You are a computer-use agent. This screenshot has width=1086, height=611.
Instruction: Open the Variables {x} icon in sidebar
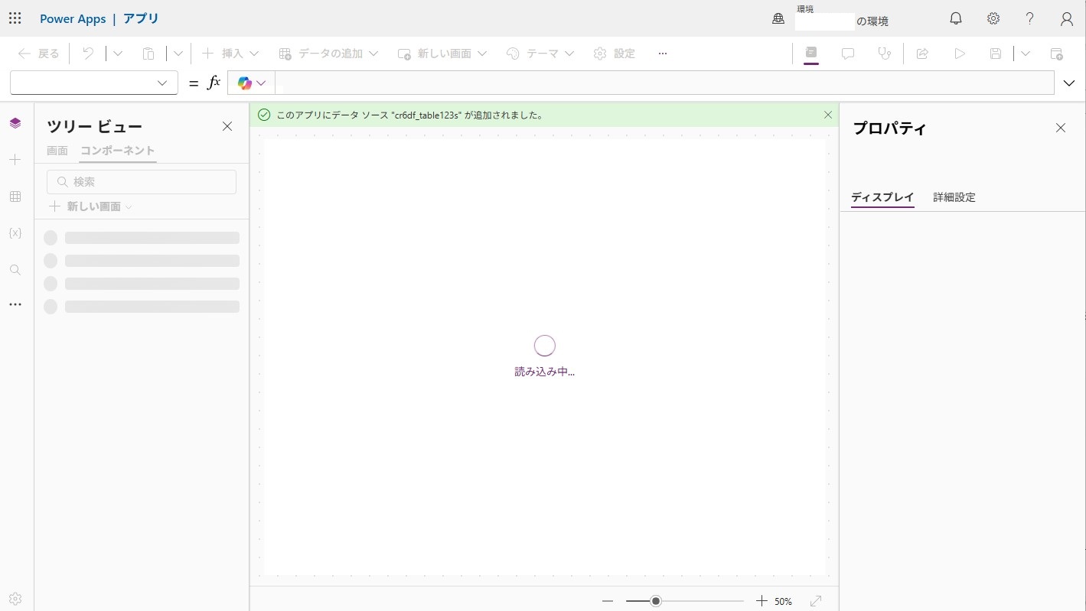(15, 232)
